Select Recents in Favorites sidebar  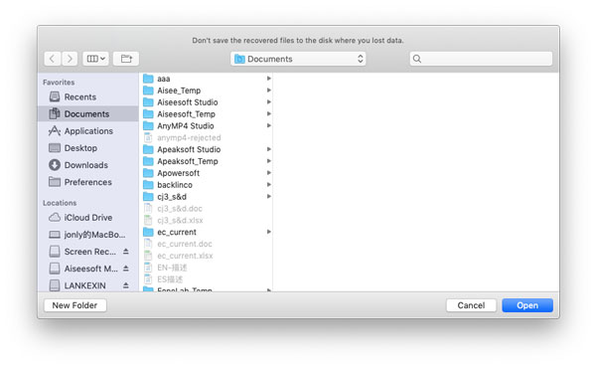pos(88,97)
